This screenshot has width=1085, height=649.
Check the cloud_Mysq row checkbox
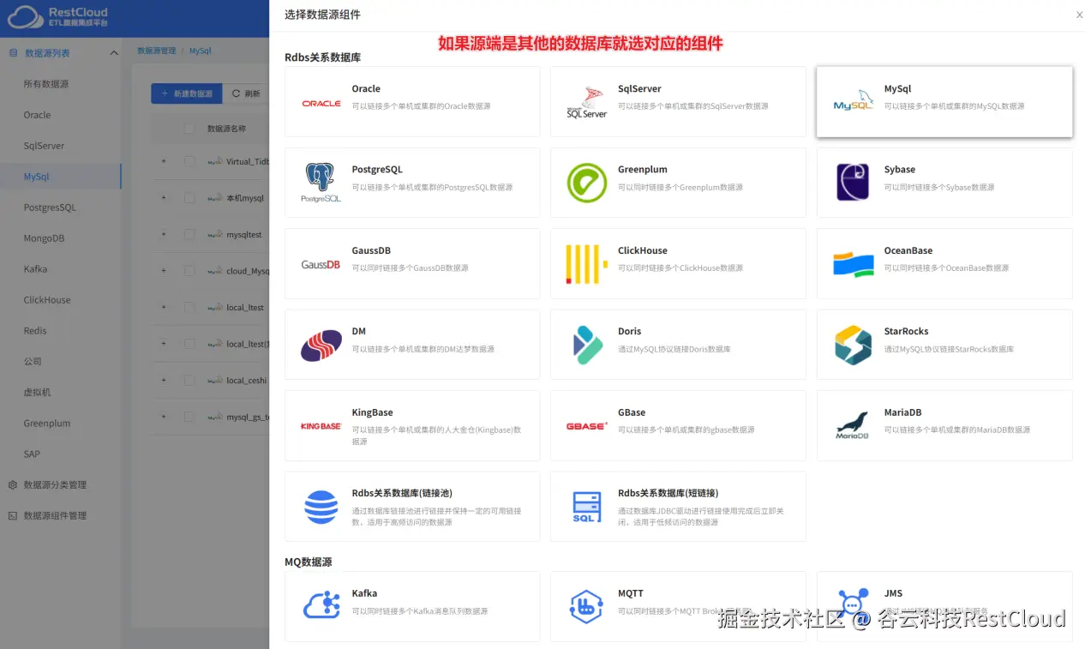(189, 271)
